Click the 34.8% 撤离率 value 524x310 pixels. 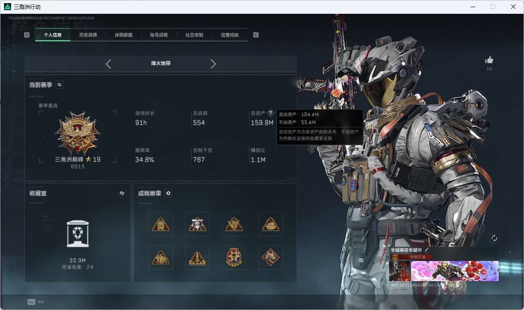[x=145, y=160]
